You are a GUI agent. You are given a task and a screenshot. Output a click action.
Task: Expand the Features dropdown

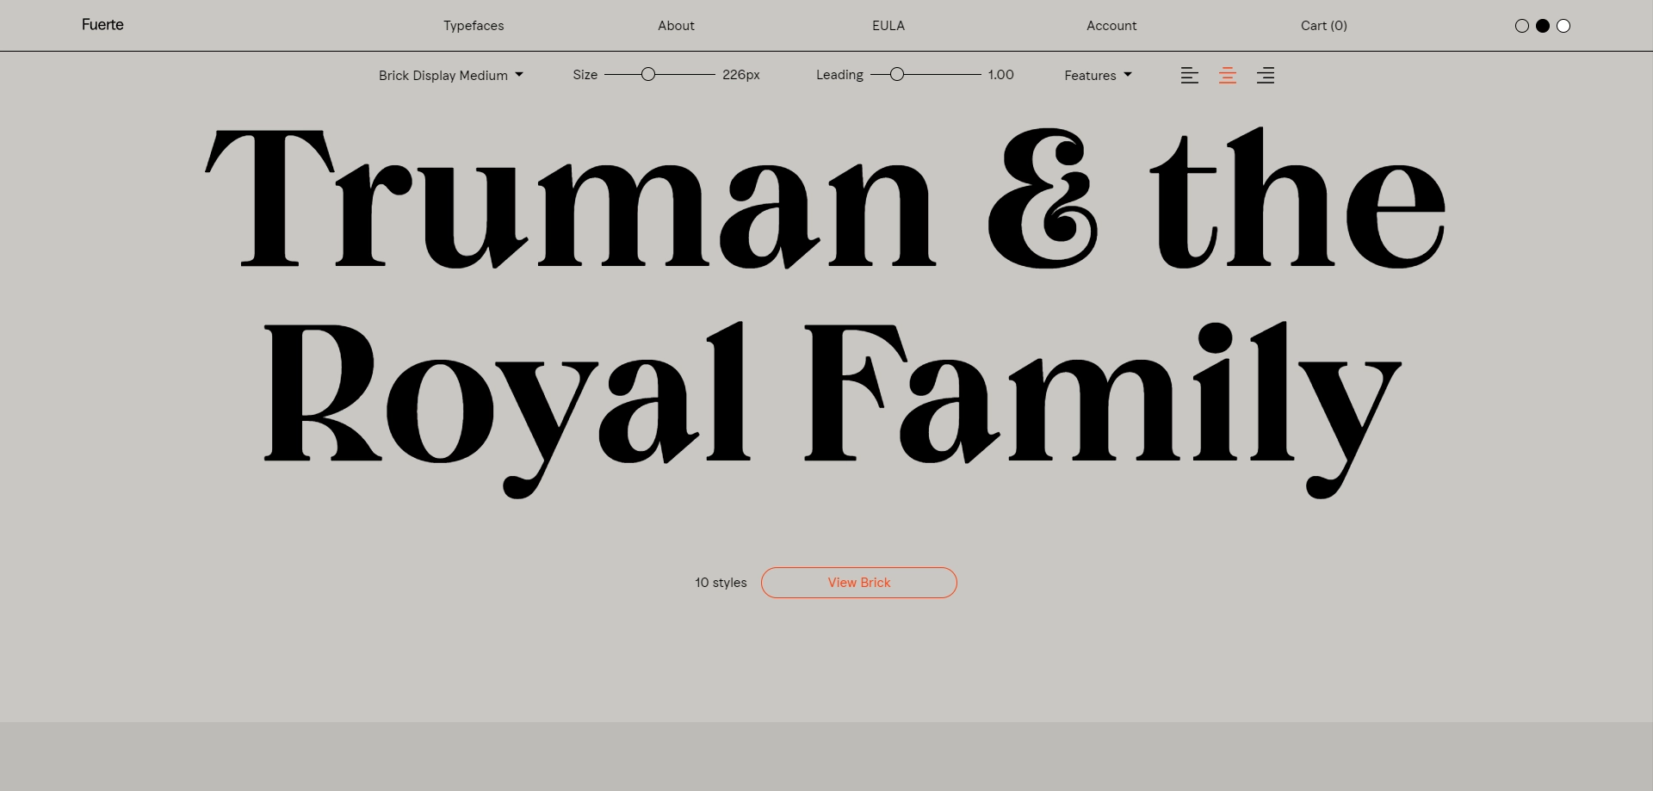tap(1098, 76)
